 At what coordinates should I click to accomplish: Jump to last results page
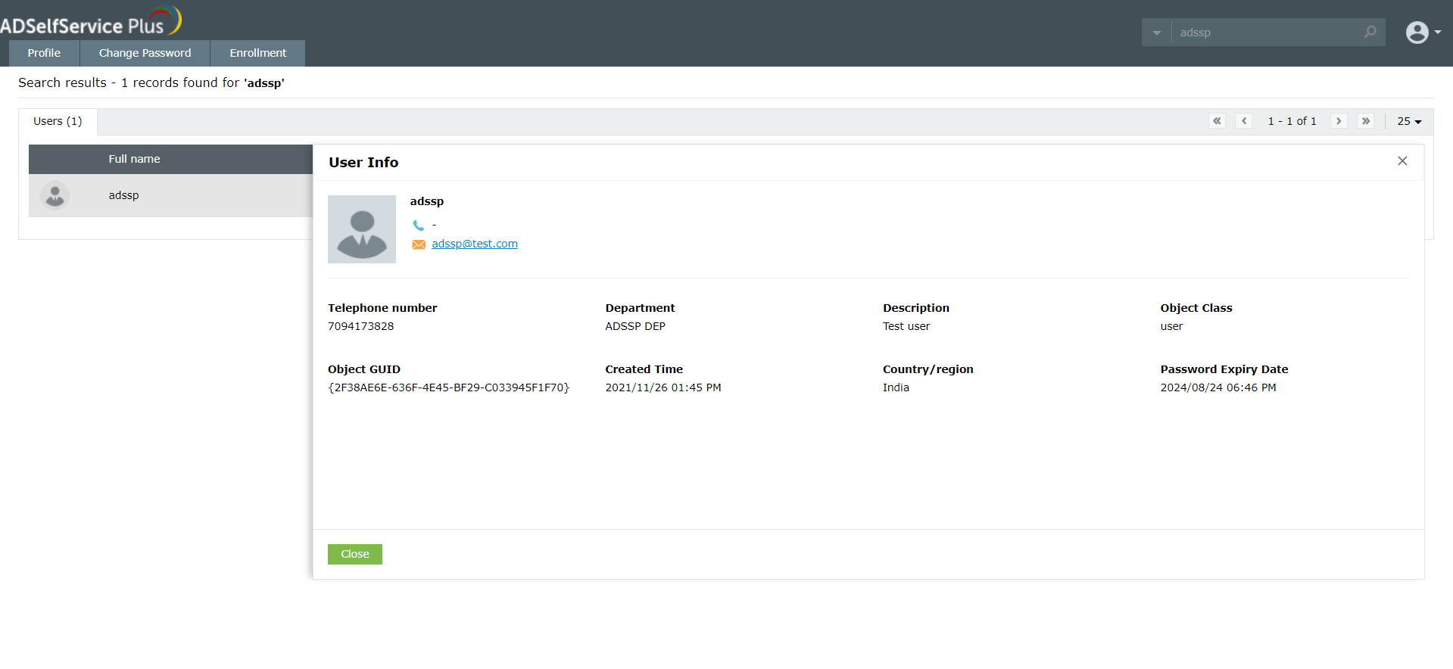pos(1365,121)
